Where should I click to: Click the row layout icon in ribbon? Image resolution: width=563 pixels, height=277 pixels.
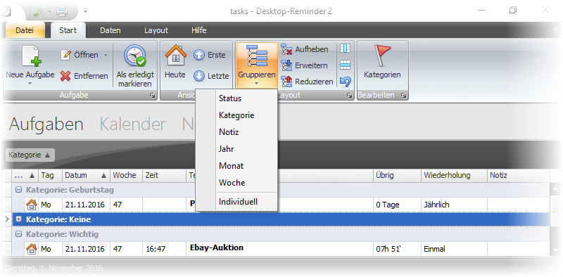[x=345, y=65]
